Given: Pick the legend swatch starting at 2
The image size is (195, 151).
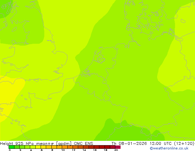Looking at the screenshot, I should point(22,147).
